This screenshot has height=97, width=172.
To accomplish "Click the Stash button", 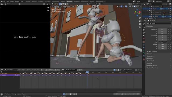I will [x=57, y=70].
